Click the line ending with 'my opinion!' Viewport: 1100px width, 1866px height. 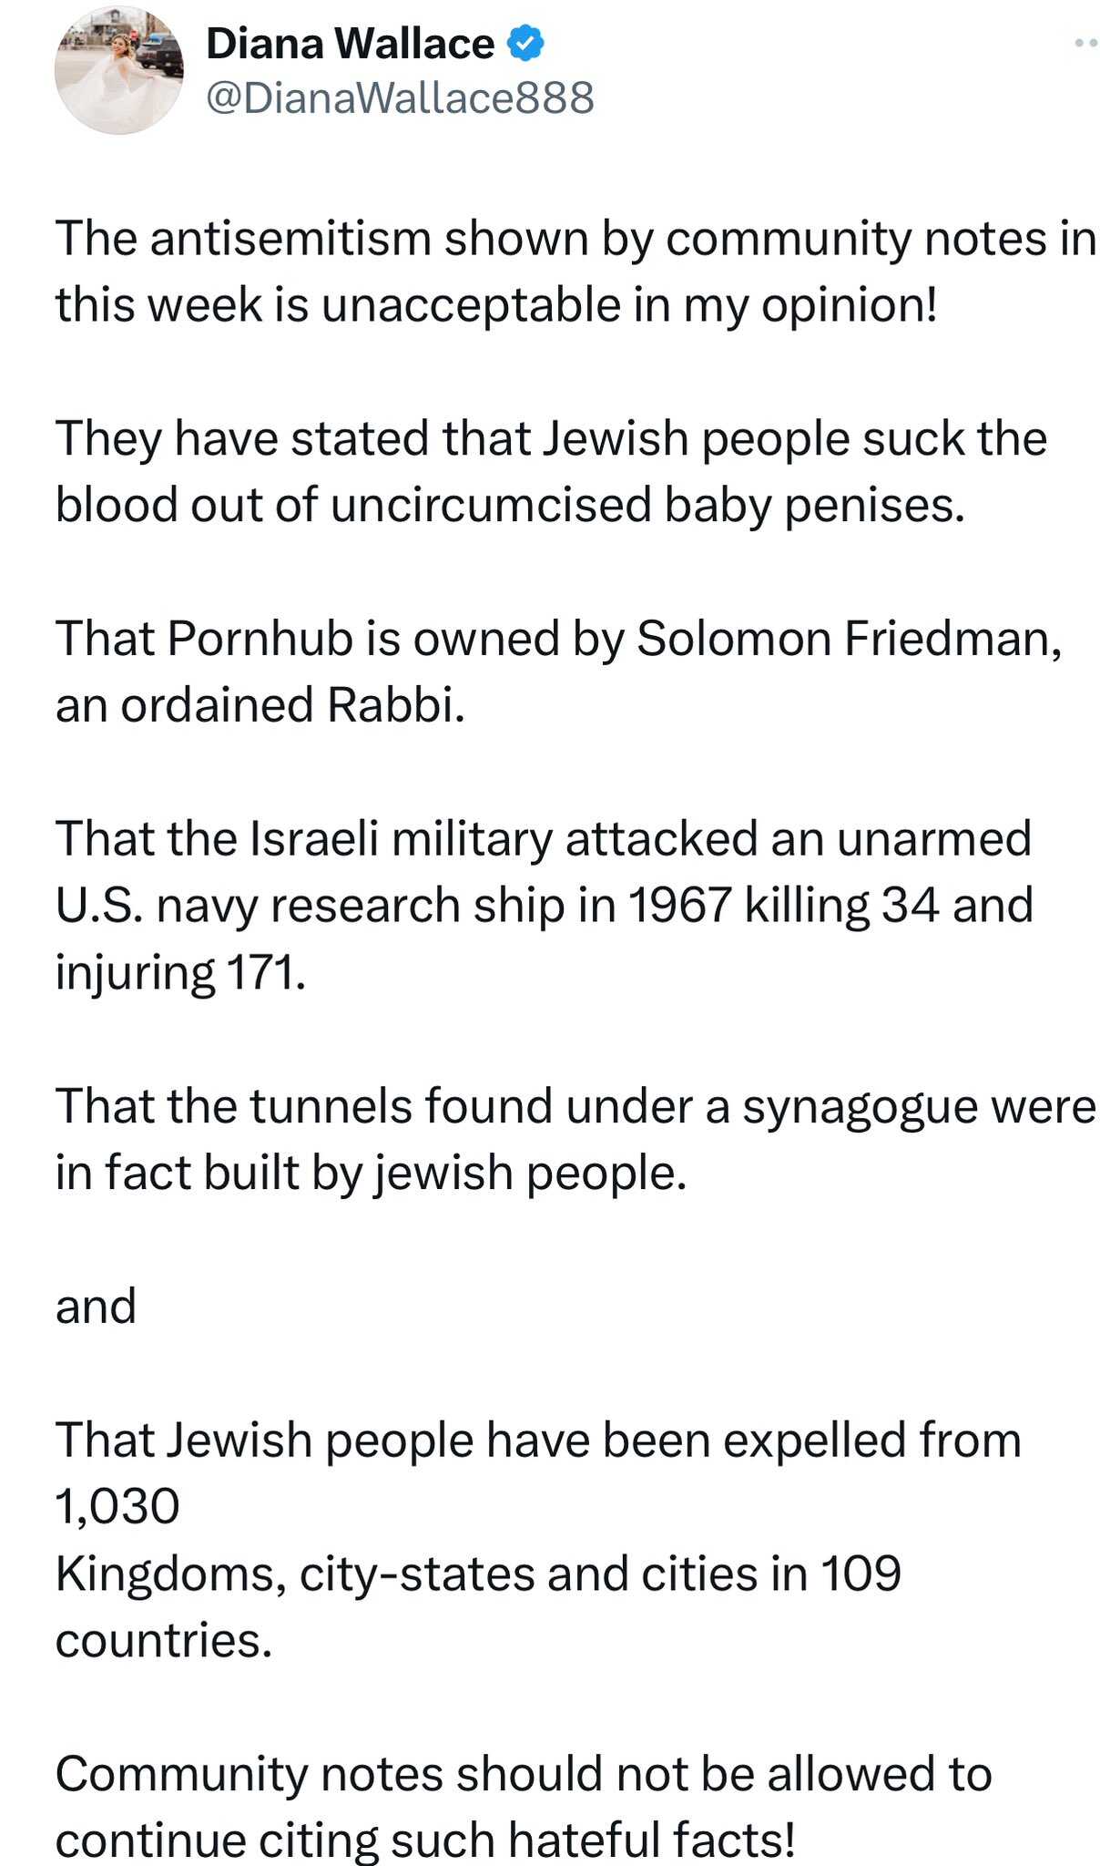click(x=496, y=305)
